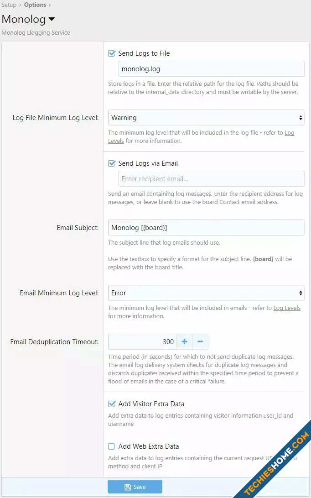The height and width of the screenshot is (498, 311).
Task: Click the floppy disk icon on Save
Action: pos(128,487)
